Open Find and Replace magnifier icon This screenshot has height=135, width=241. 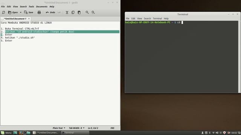[93, 12]
